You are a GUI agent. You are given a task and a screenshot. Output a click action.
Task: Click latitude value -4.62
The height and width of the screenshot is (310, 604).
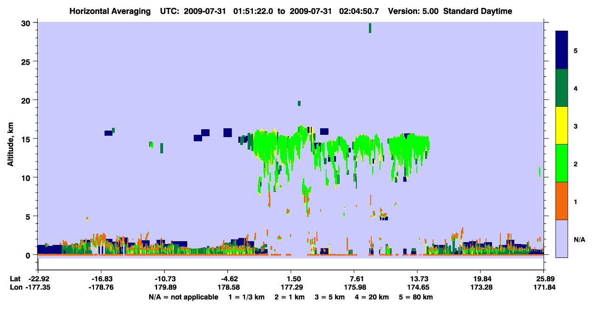click(228, 278)
